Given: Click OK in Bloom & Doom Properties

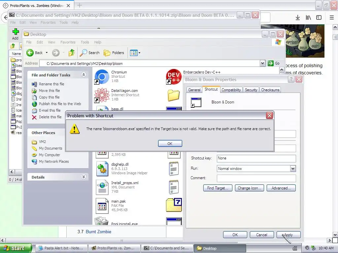Looking at the screenshot, I should pos(235,235).
